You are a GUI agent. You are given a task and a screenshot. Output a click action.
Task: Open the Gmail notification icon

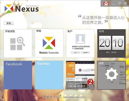[106, 3]
